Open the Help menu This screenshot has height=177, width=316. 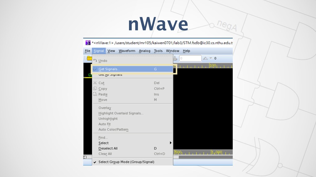[x=186, y=51]
